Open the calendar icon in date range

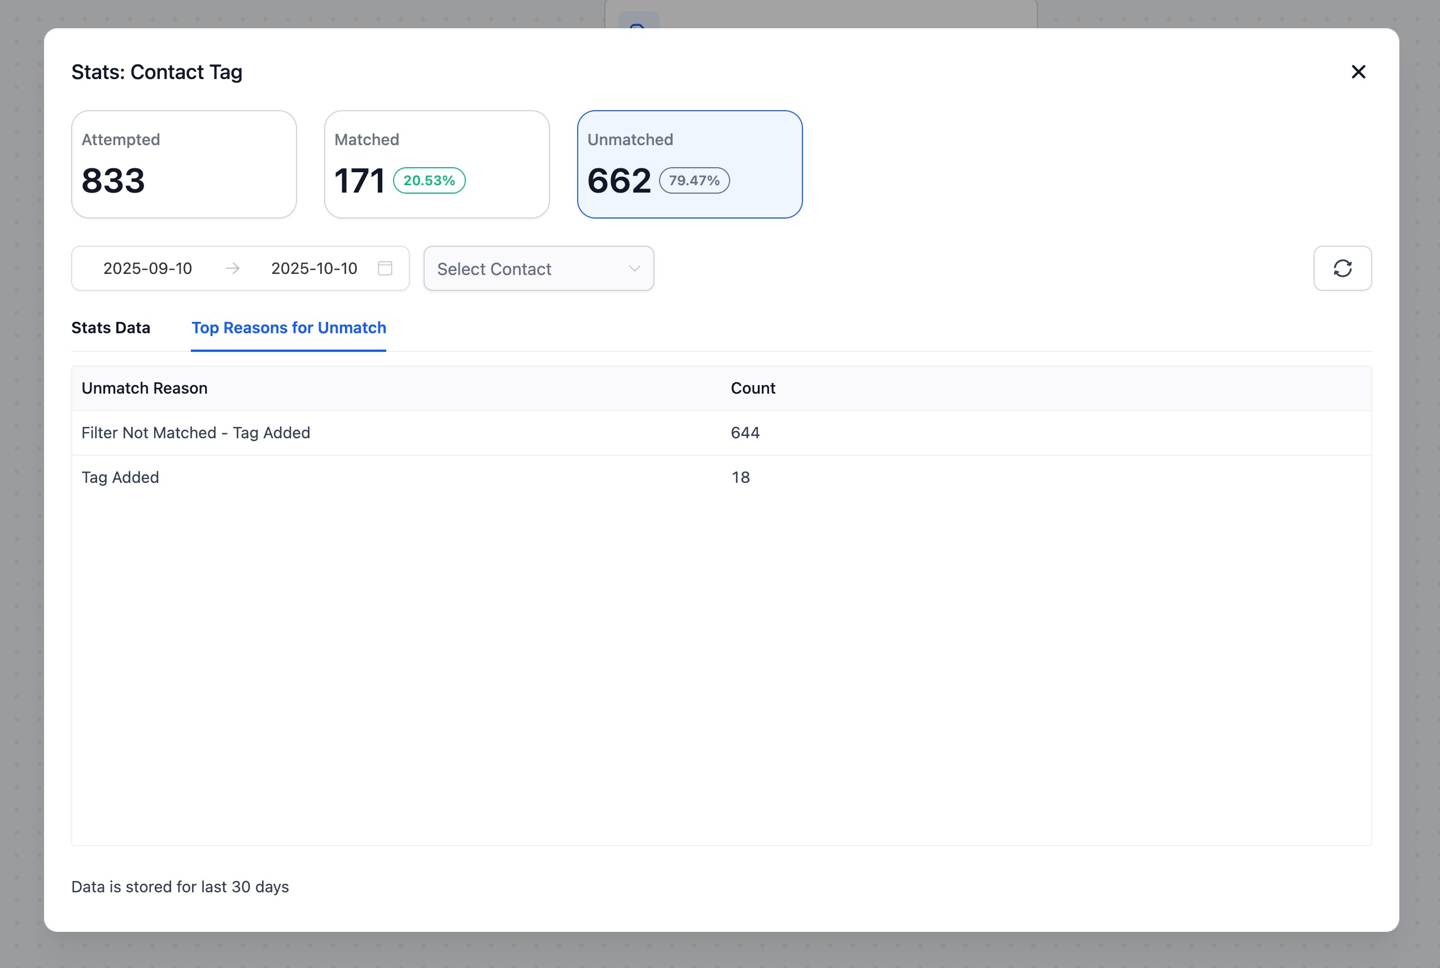(385, 269)
